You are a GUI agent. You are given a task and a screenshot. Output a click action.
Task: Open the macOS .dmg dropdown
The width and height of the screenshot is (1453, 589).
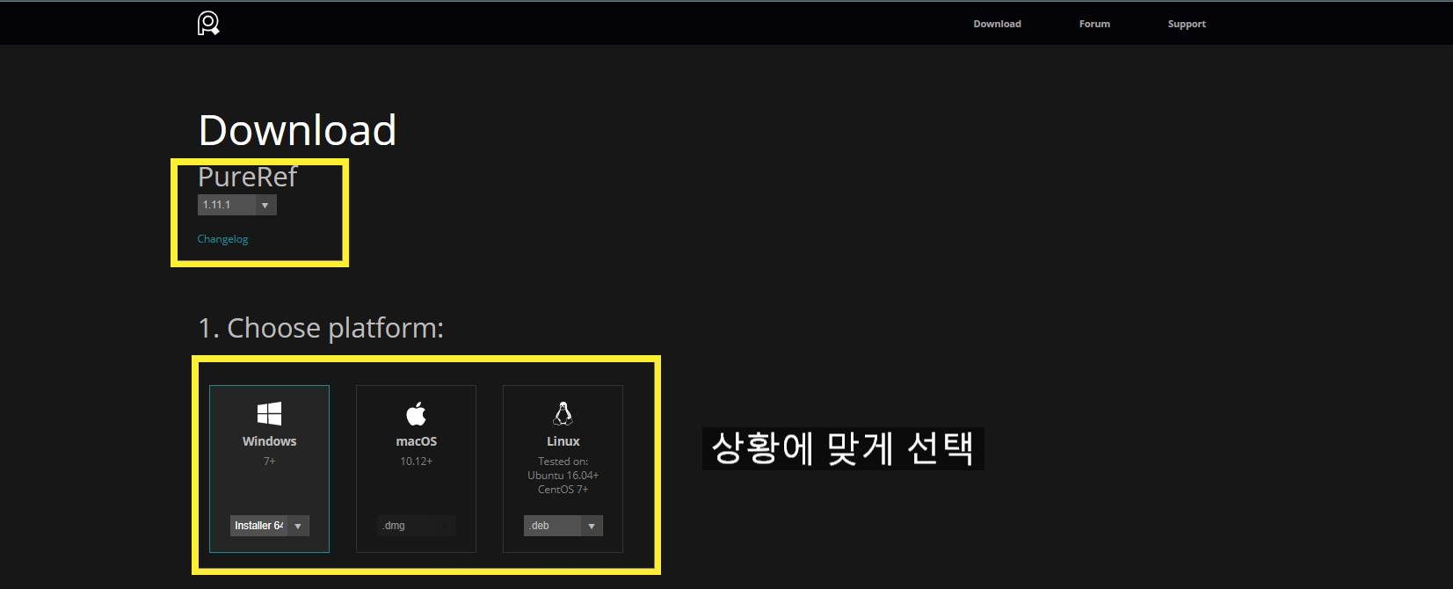tap(417, 526)
